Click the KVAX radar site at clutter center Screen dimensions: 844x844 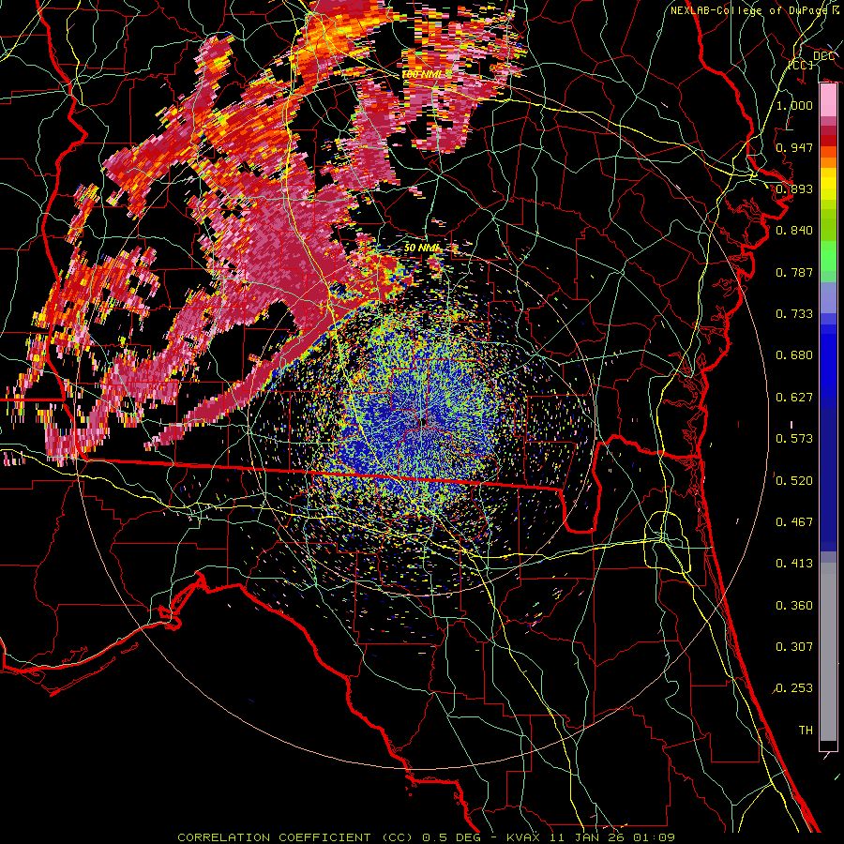pyautogui.click(x=425, y=421)
